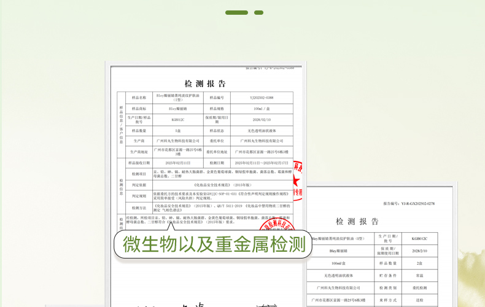Click the 检测类别 label cell

pyautogui.click(x=388, y=288)
